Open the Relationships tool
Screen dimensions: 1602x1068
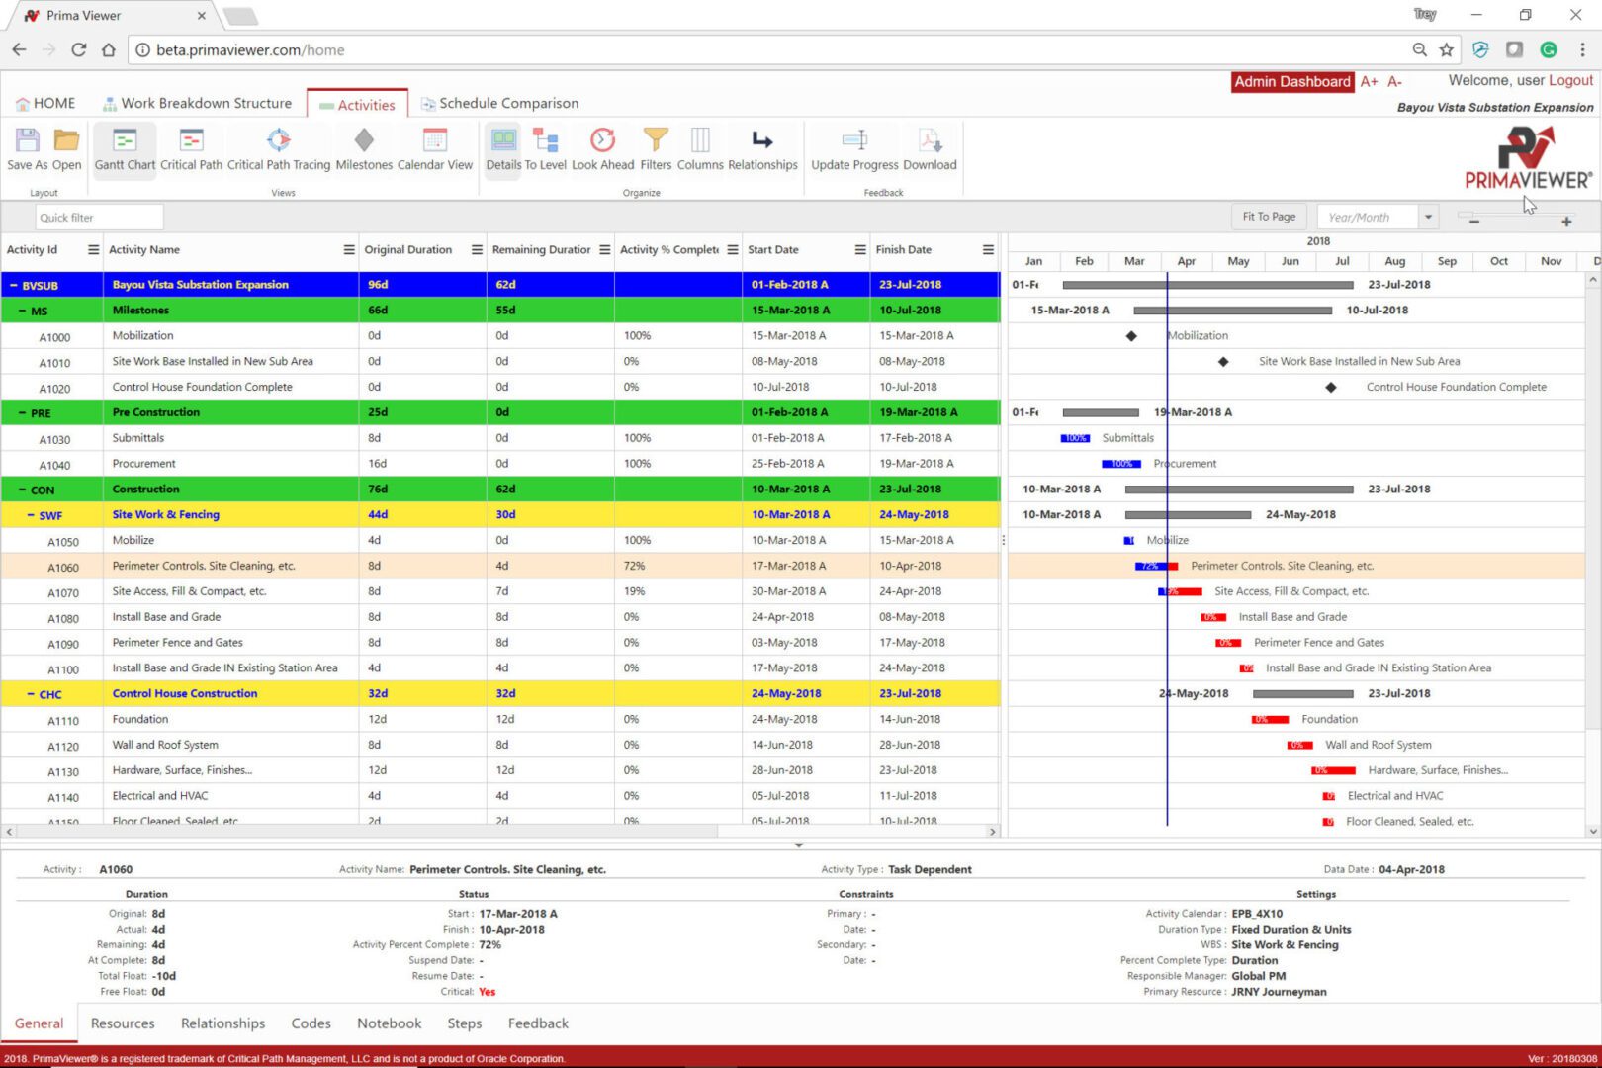[762, 140]
